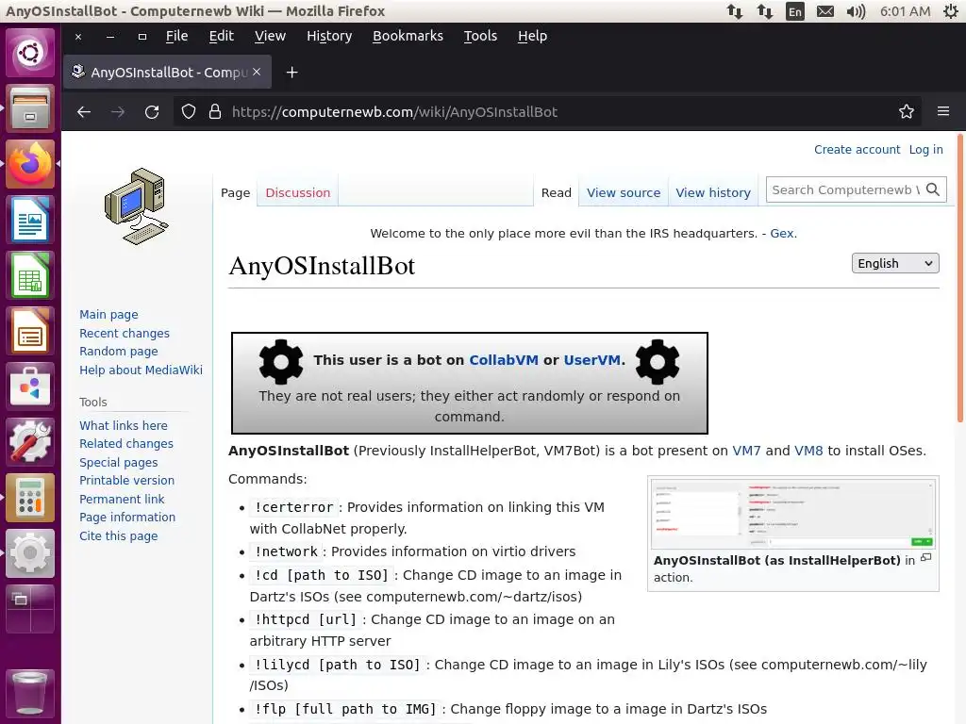Go back with the browser back arrow
This screenshot has width=966, height=724.
coord(84,111)
